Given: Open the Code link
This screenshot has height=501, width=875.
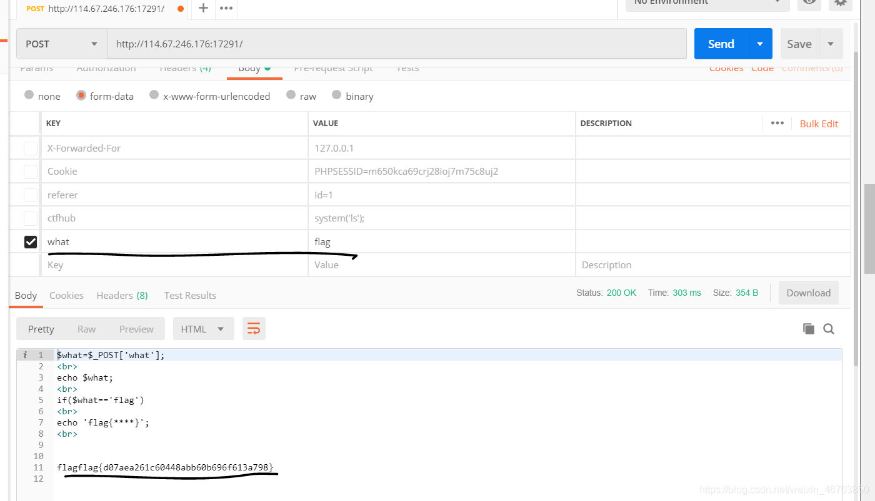Looking at the screenshot, I should pyautogui.click(x=762, y=68).
